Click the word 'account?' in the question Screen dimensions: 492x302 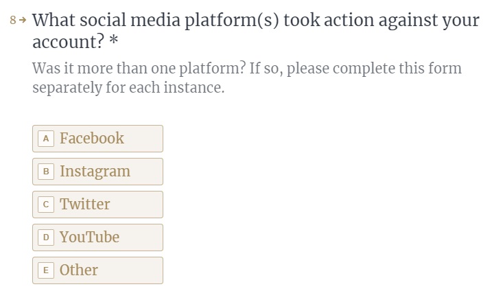(68, 42)
